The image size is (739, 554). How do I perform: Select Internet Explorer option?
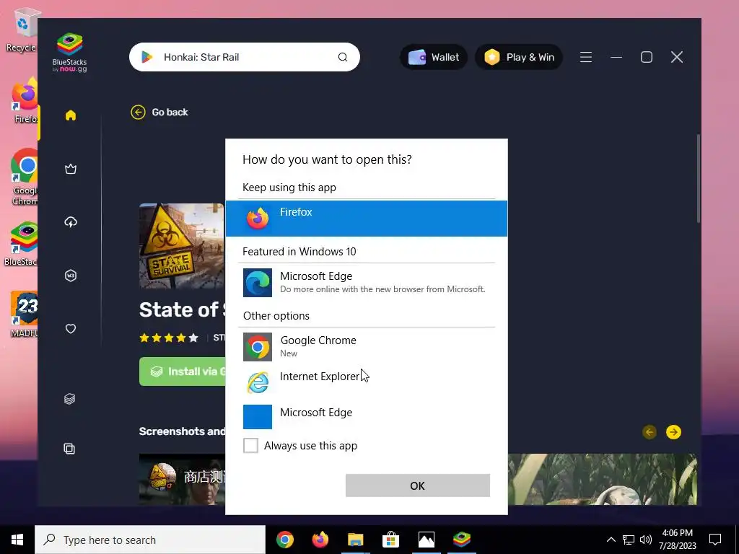[x=367, y=381]
